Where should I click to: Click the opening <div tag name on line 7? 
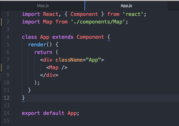click(48, 60)
